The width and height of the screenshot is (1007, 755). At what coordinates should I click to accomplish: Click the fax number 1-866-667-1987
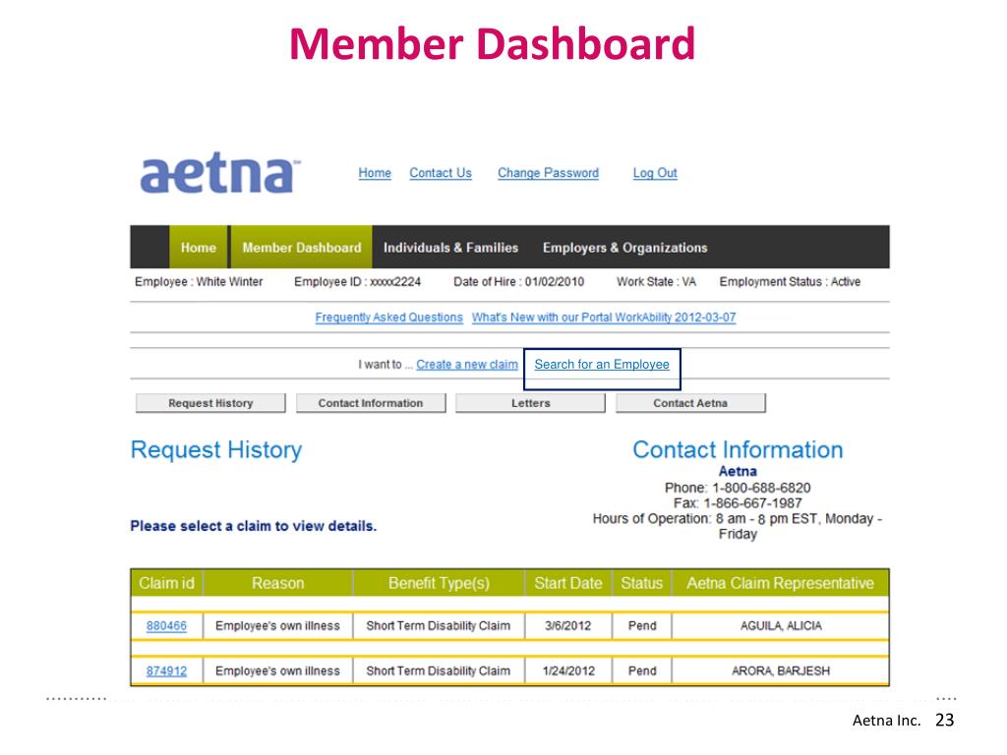tap(752, 503)
